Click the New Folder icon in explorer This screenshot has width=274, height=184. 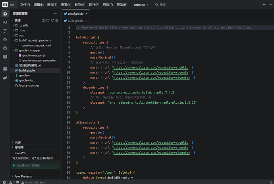pyautogui.click(x=47, y=20)
